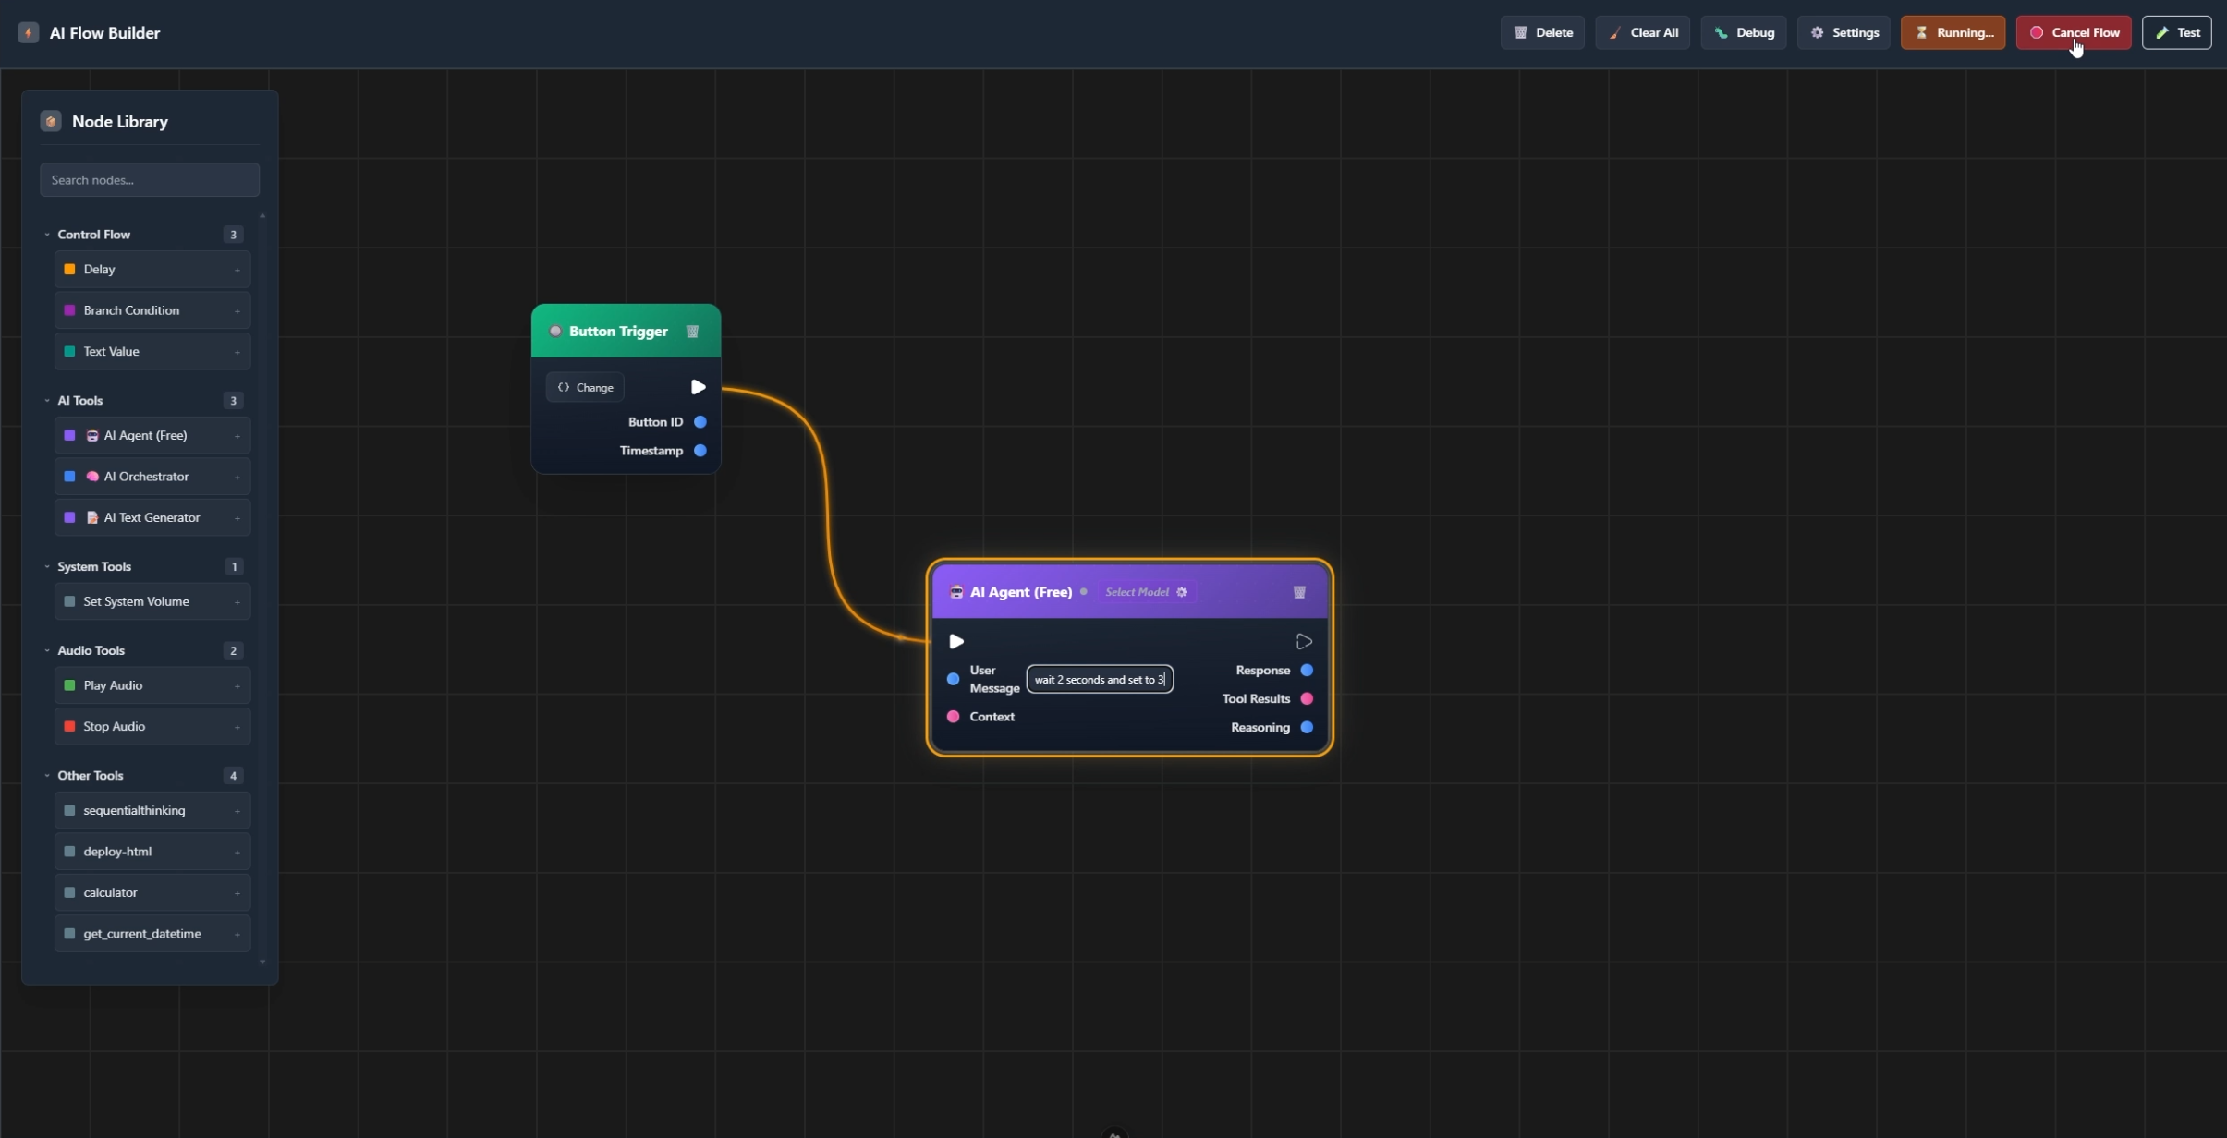Click the Node Library cube icon
Image resolution: width=2227 pixels, height=1138 pixels.
pos(51,120)
